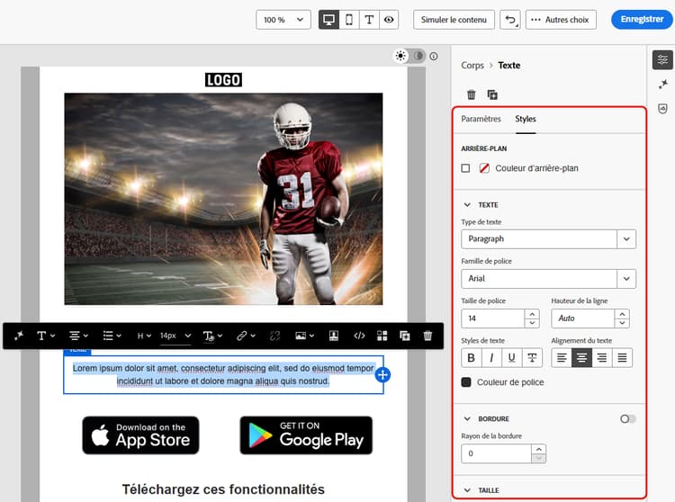675x502 pixels.
Task: Open the Famille de police Arial dropdown
Action: [548, 279]
